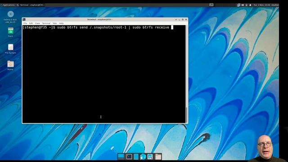Open the Terminal View menu

click(x=37, y=23)
